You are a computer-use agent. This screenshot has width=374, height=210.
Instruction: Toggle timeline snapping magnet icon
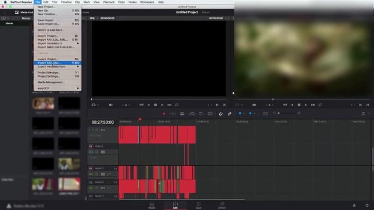pyautogui.click(x=221, y=114)
